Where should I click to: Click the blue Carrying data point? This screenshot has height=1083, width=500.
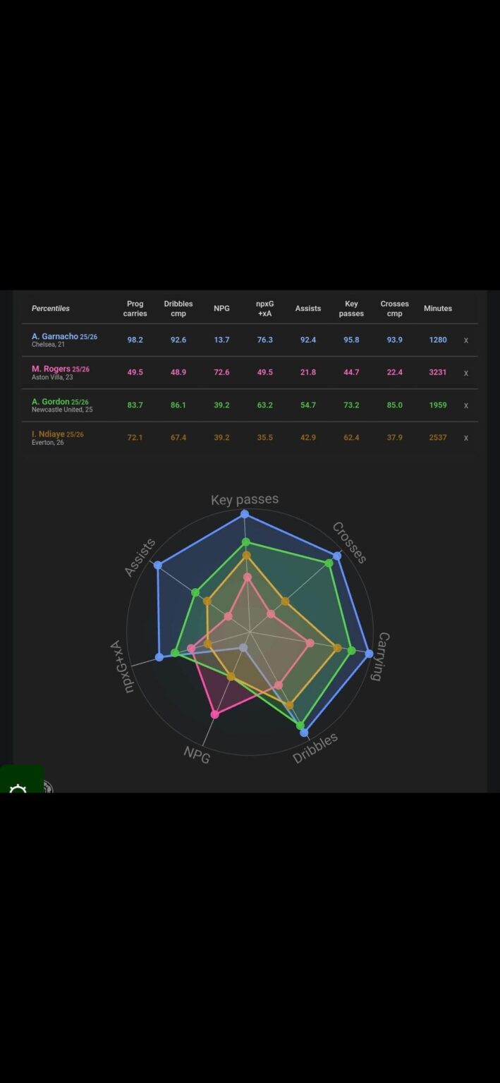(x=368, y=654)
